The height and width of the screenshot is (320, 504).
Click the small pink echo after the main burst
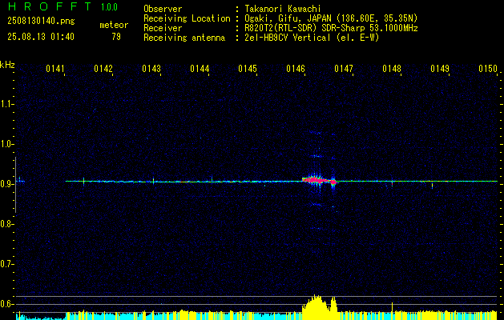click(333, 182)
